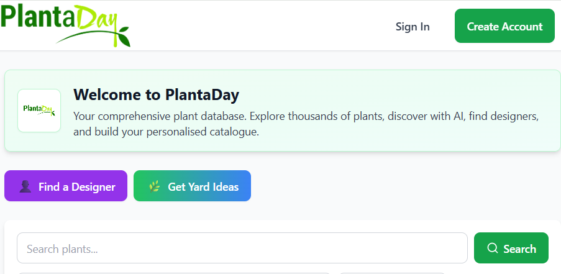Click the leaf icon on Get Yard Ideas

(155, 186)
